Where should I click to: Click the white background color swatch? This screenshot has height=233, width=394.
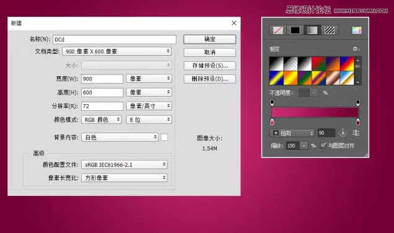[164, 137]
